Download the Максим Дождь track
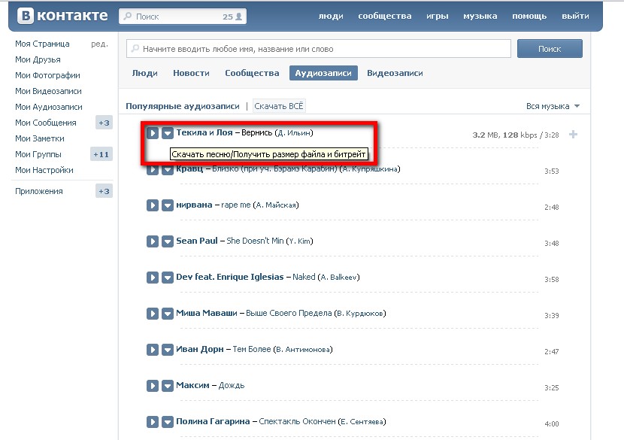The height and width of the screenshot is (440, 624). coord(168,386)
